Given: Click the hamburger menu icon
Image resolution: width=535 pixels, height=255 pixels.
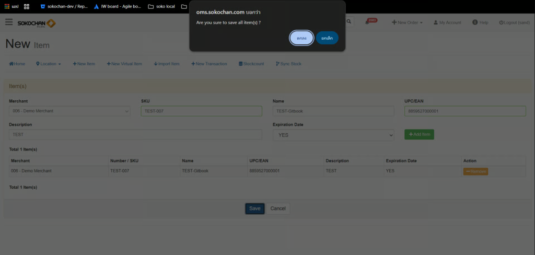Looking at the screenshot, I should 9,22.
